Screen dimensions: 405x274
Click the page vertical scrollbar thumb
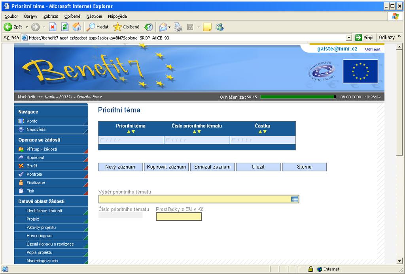pyautogui.click(x=399, y=103)
